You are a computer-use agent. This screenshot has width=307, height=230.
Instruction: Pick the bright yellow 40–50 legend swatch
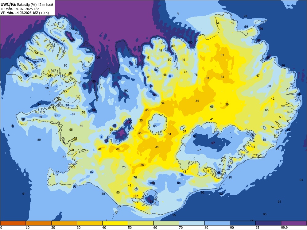pyautogui.click(x=115, y=223)
